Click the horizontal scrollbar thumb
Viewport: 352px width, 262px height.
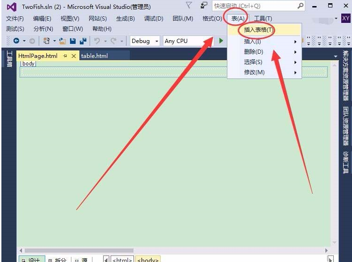click(x=79, y=250)
